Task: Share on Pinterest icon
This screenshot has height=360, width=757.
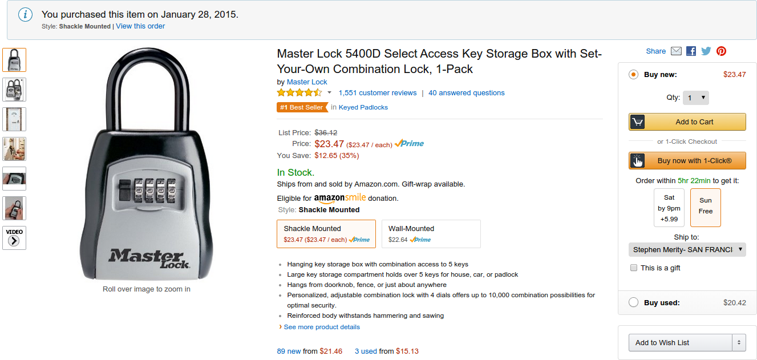Action: tap(722, 51)
